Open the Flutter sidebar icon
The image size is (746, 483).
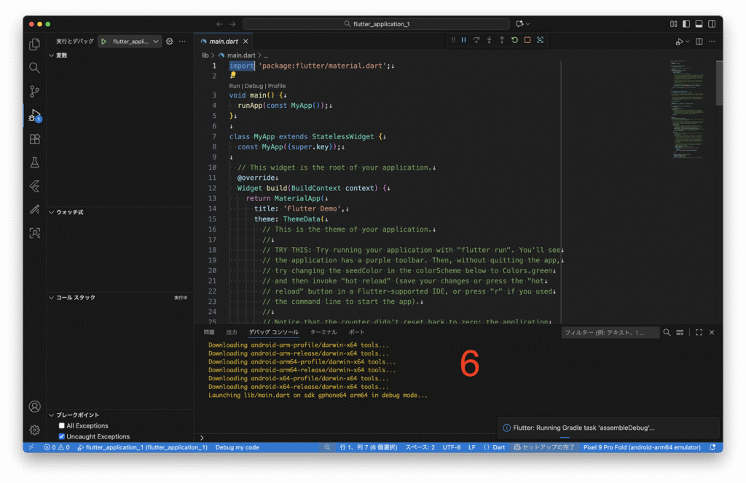click(34, 186)
